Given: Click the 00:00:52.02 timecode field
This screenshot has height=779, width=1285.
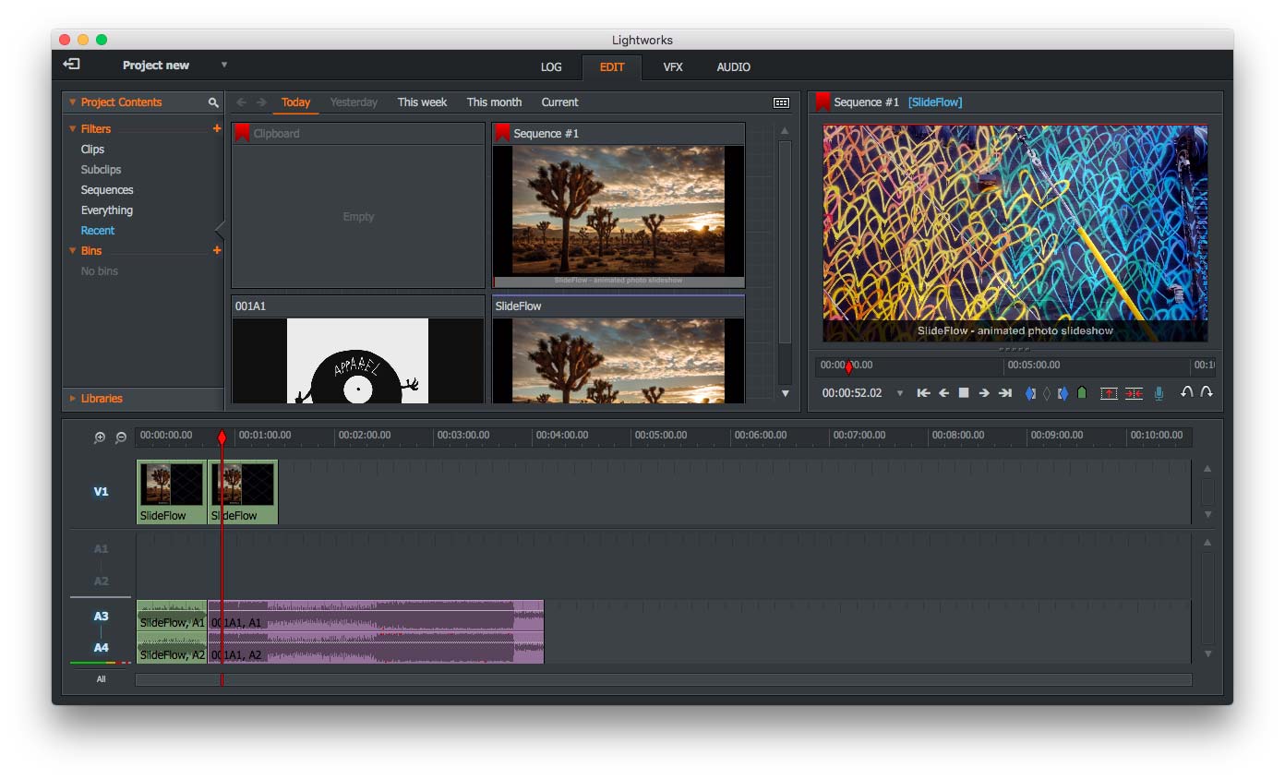Looking at the screenshot, I should 852,393.
